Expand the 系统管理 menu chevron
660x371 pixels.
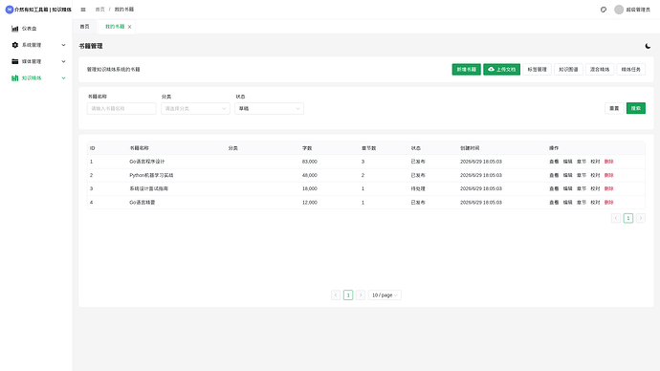63,45
